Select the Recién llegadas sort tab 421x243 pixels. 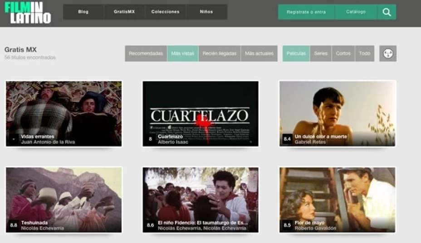[x=220, y=53]
